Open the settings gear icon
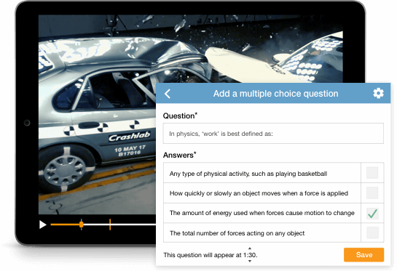 tap(378, 93)
